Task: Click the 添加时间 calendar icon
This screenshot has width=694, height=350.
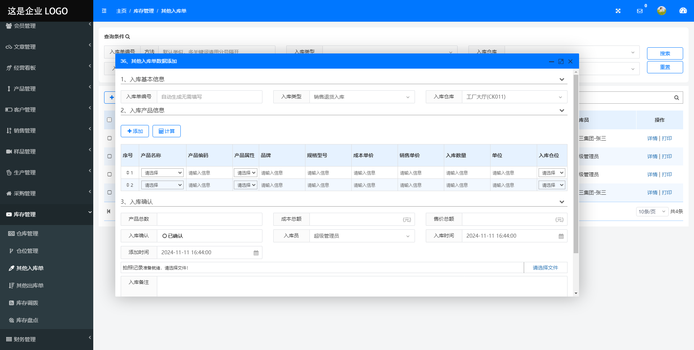Action: pos(256,253)
